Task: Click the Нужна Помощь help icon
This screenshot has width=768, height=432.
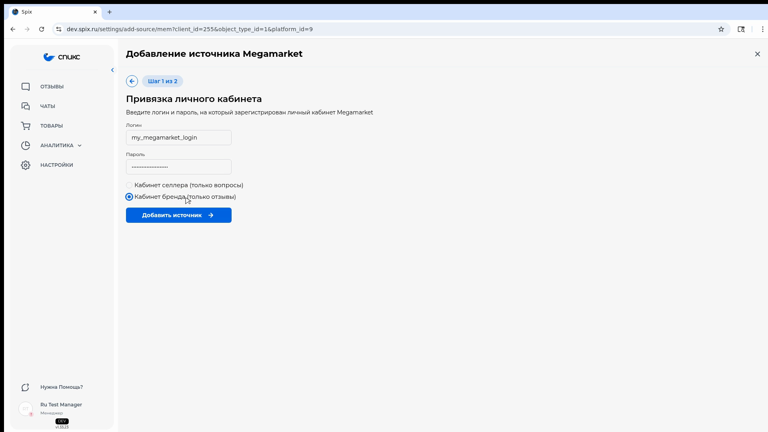Action: pos(26,387)
